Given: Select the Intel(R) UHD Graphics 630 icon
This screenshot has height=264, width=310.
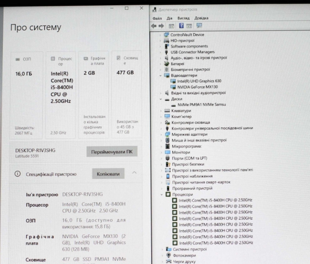Looking at the screenshot, I should (x=173, y=81).
